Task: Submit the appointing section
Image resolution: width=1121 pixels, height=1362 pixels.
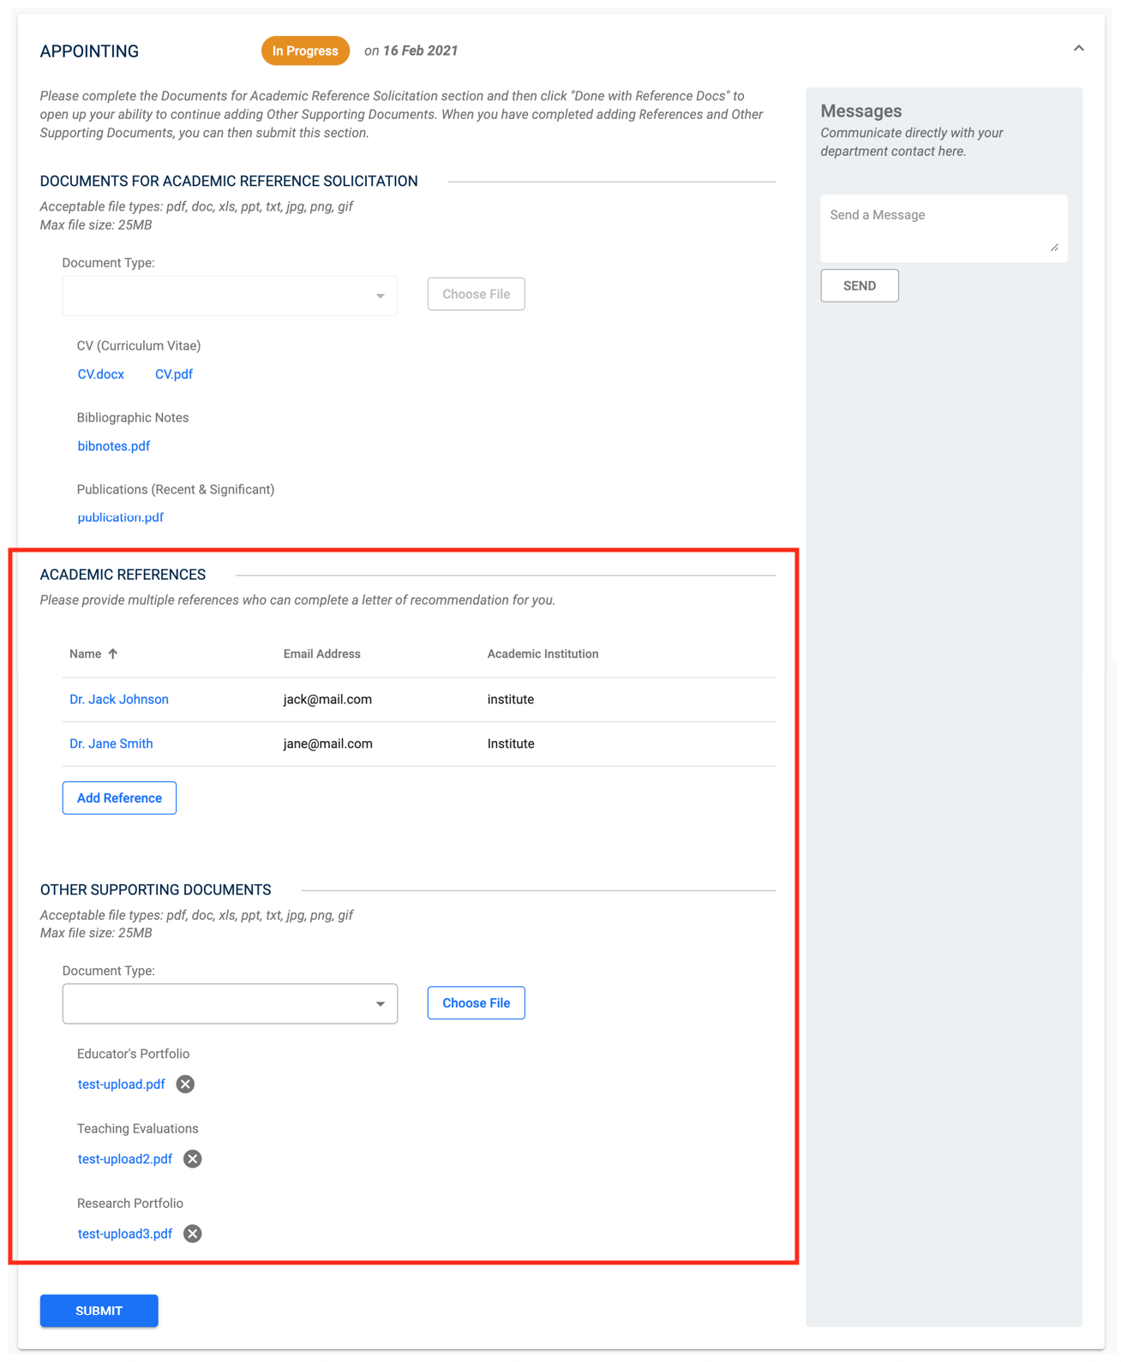Action: pos(99,1311)
